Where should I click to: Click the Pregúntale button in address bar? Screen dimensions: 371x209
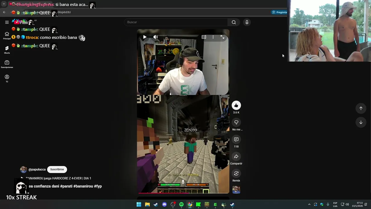tap(279, 12)
